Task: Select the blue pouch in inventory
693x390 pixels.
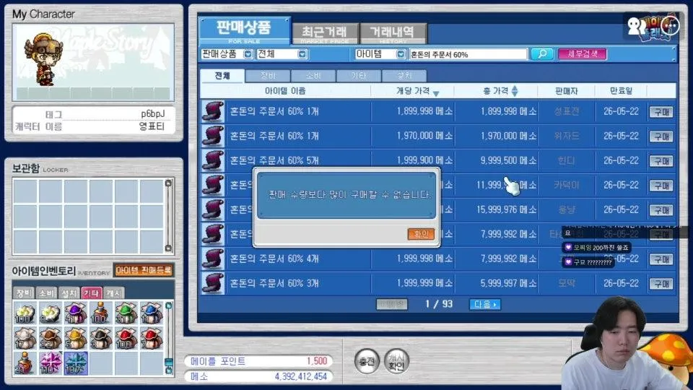Action: coord(151,313)
